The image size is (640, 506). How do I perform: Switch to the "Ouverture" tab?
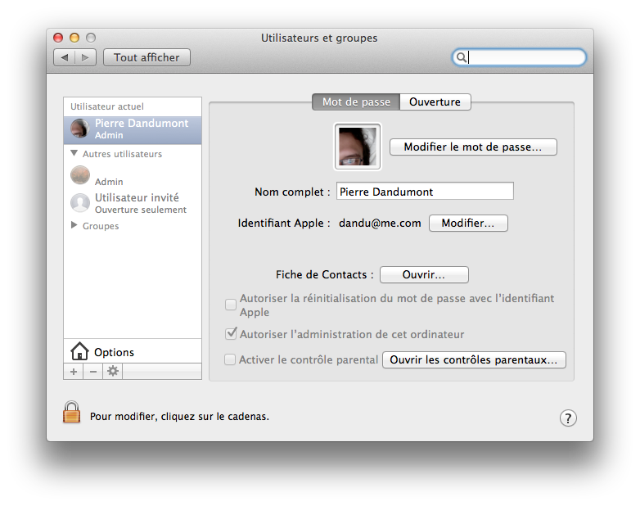click(435, 102)
